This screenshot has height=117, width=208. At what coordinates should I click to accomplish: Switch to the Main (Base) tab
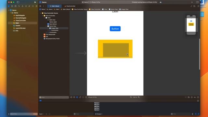[55, 6]
